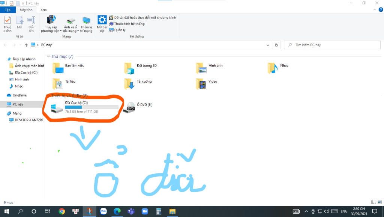Viewport: 384px width, 217px height.
Task: Open the Video folder
Action: point(206,84)
